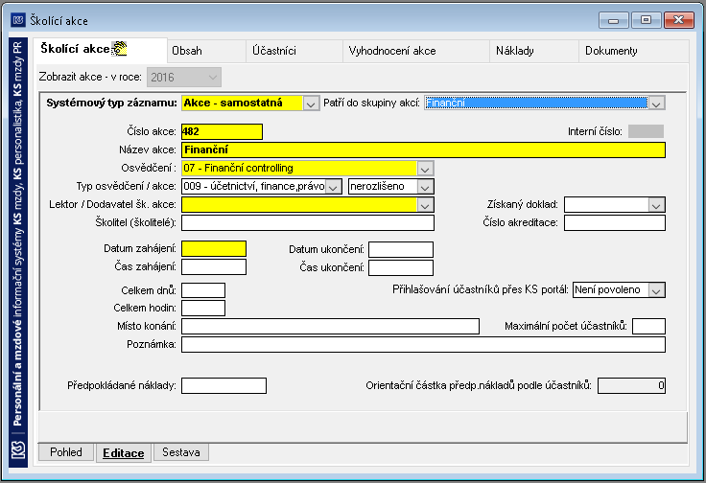Click the Celkem hodin field
Viewport: 706px width, 483px height.
click(203, 308)
